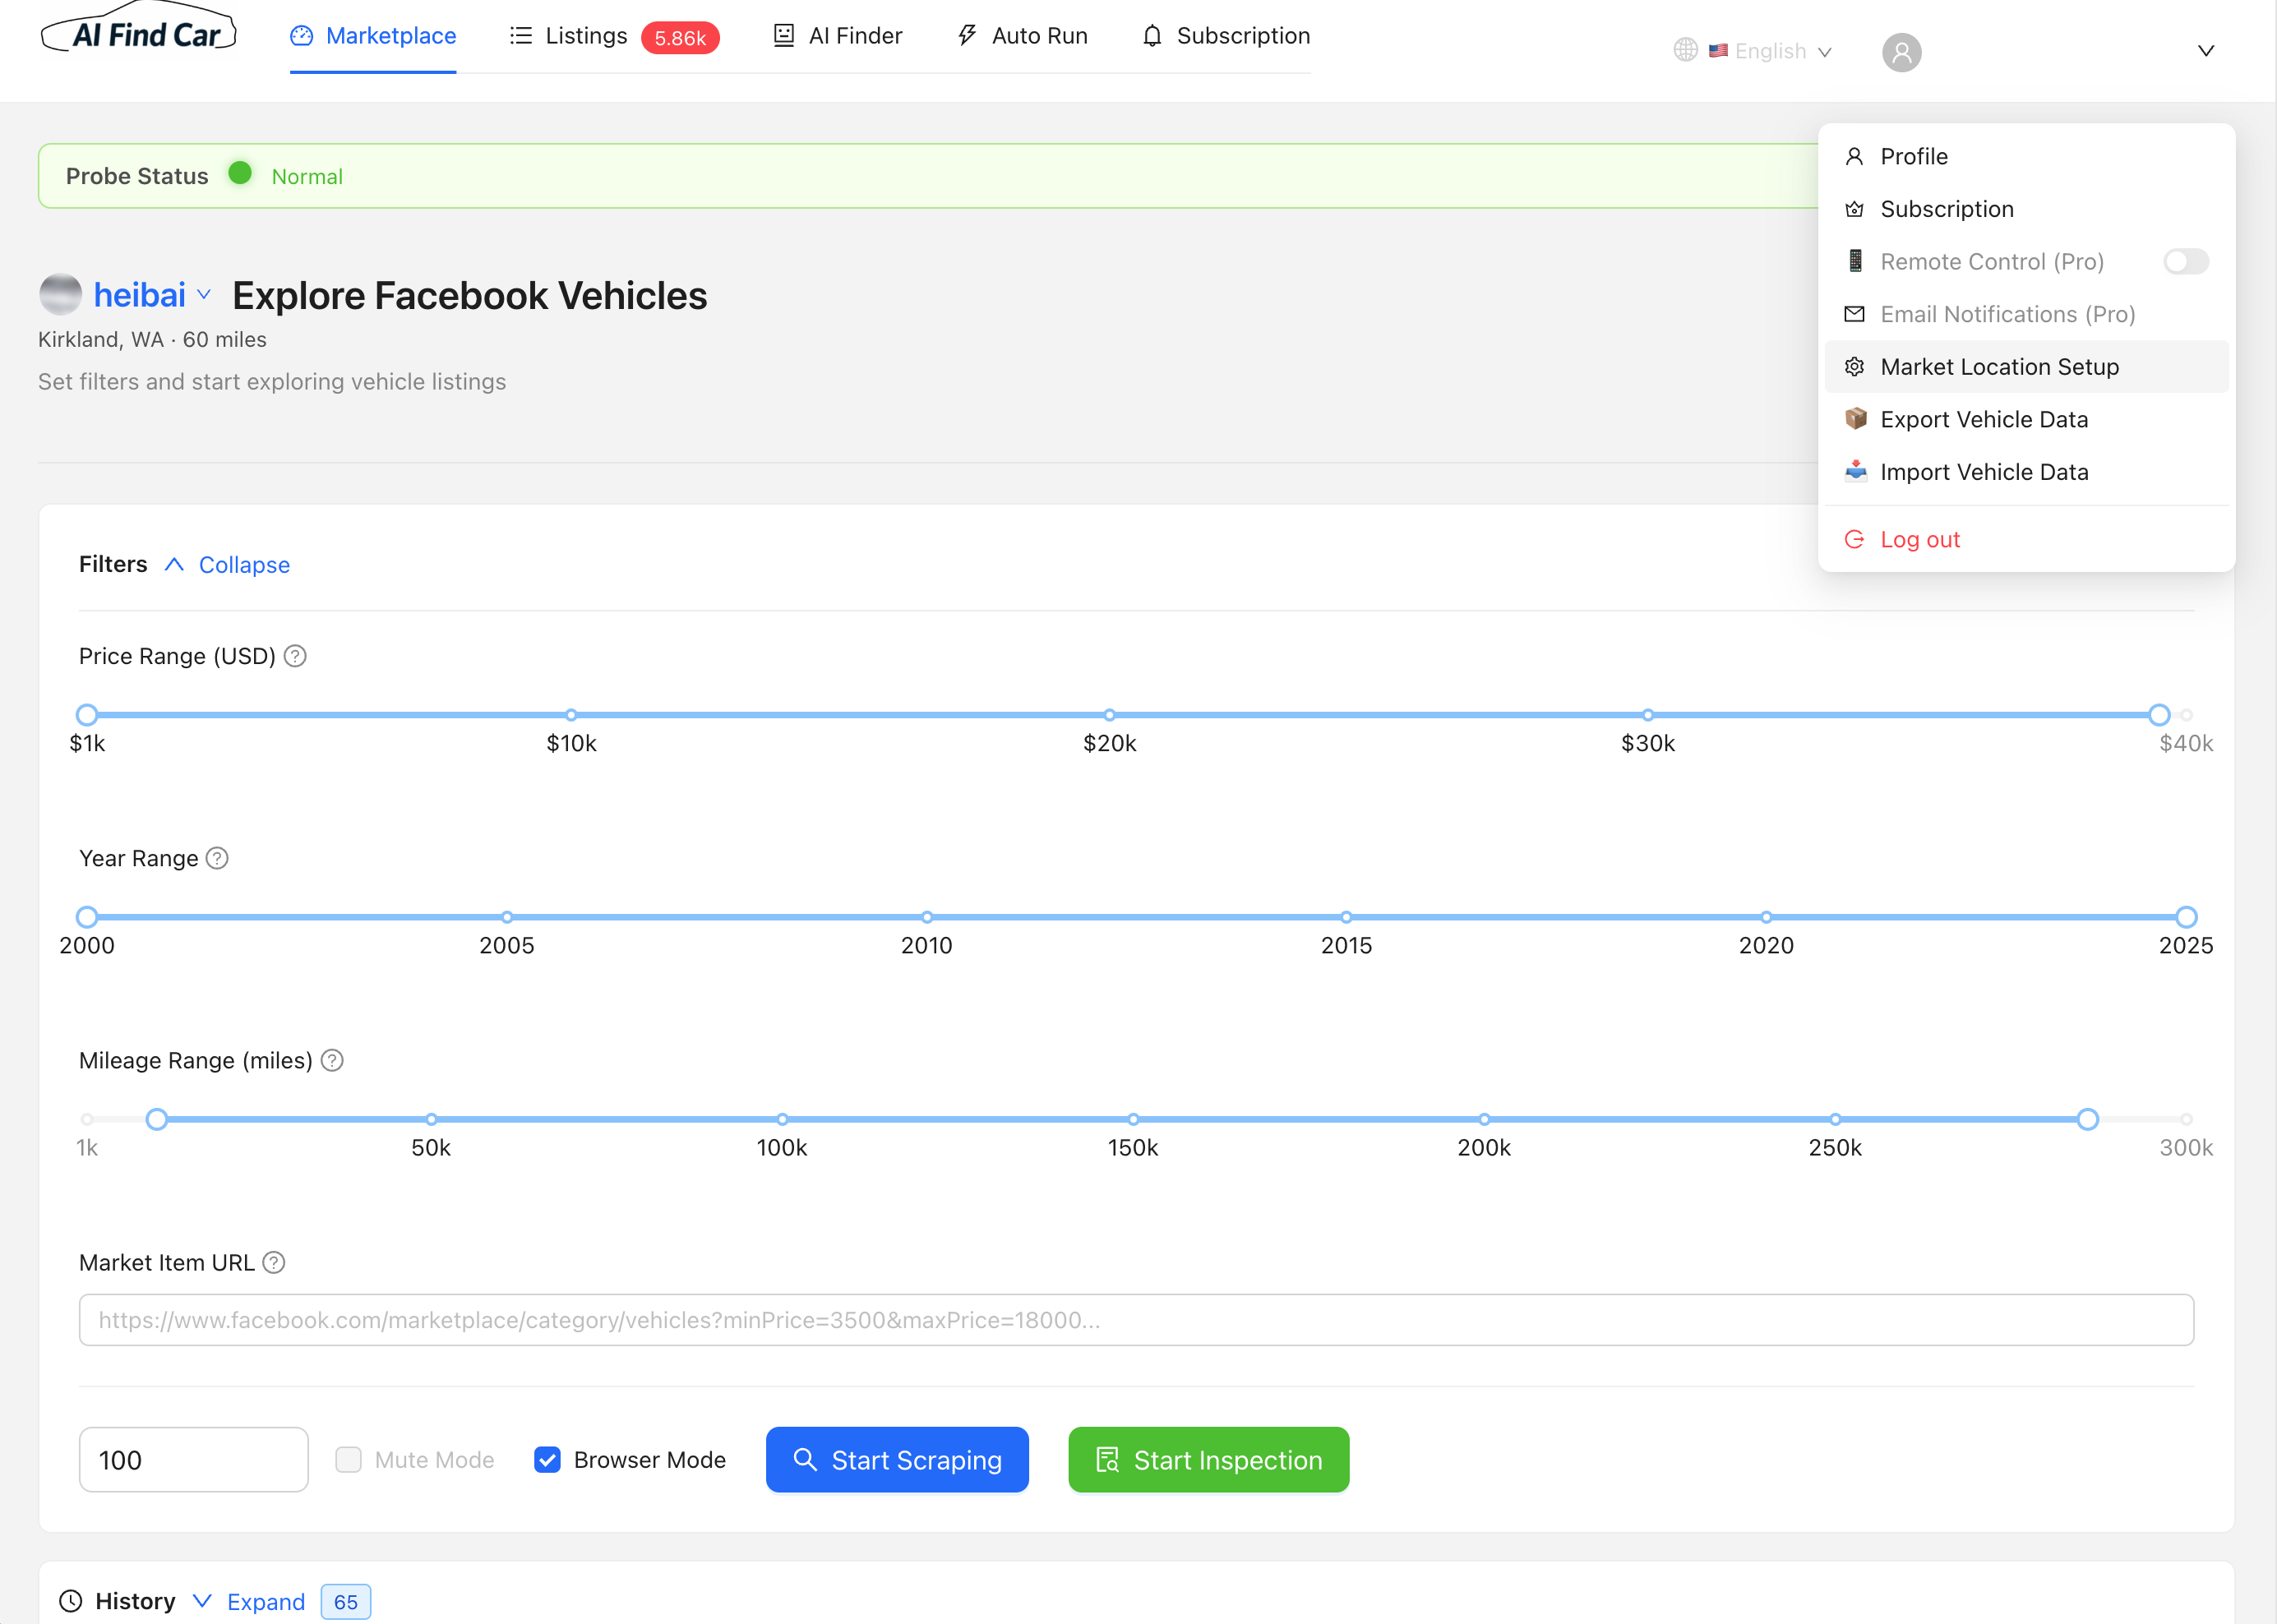Click the Mileage Range help icon
The width and height of the screenshot is (2277, 1624).
[x=332, y=1060]
